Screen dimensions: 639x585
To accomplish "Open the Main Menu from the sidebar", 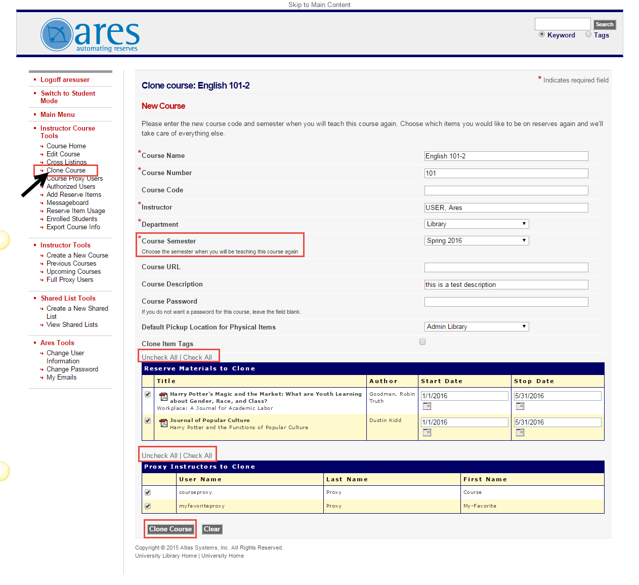I will tap(57, 114).
